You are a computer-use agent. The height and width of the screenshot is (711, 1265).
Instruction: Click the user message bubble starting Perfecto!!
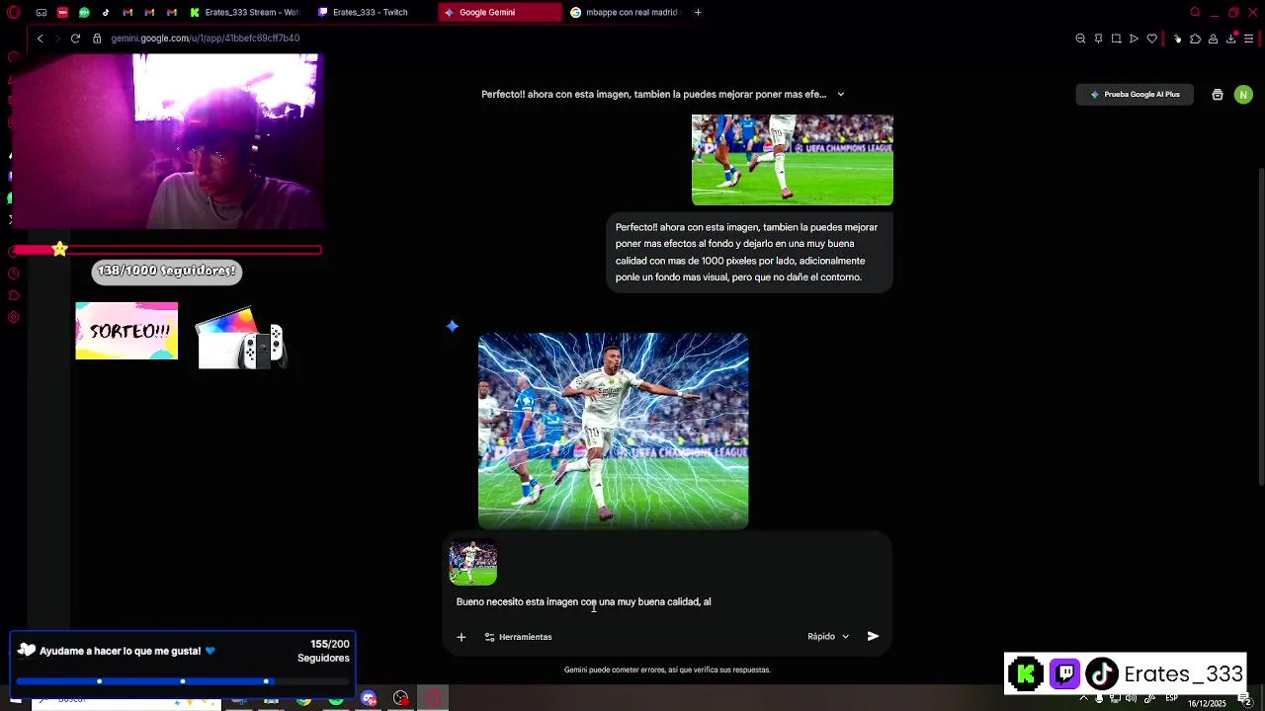point(748,252)
